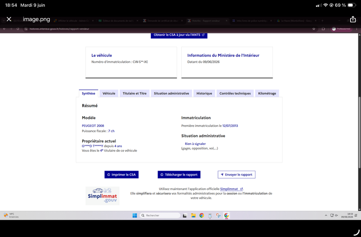This screenshot has height=237, width=361.
Task: Open File Explorer from taskbar
Action: pos(193,215)
